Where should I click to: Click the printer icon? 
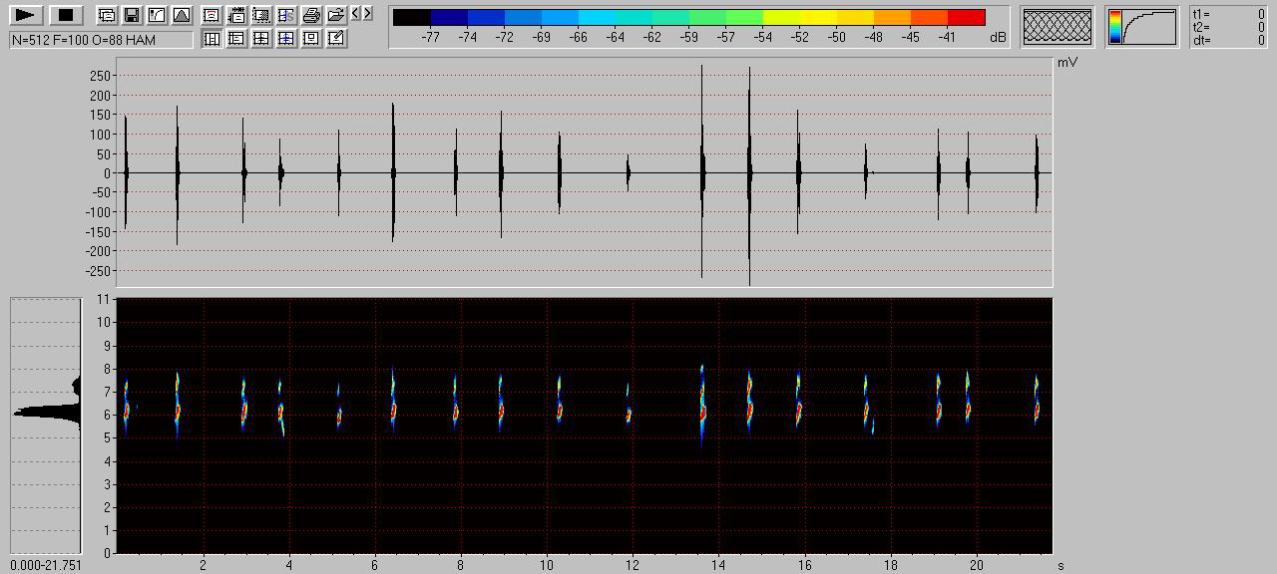pyautogui.click(x=311, y=15)
